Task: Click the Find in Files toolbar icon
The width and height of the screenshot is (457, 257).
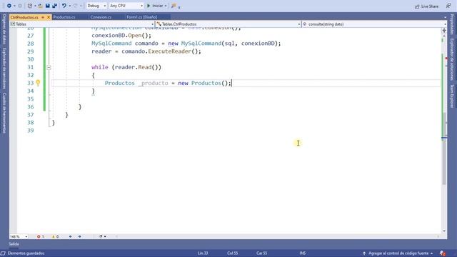Action: point(174,6)
